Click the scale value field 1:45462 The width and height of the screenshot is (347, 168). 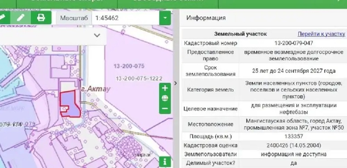[125, 18]
